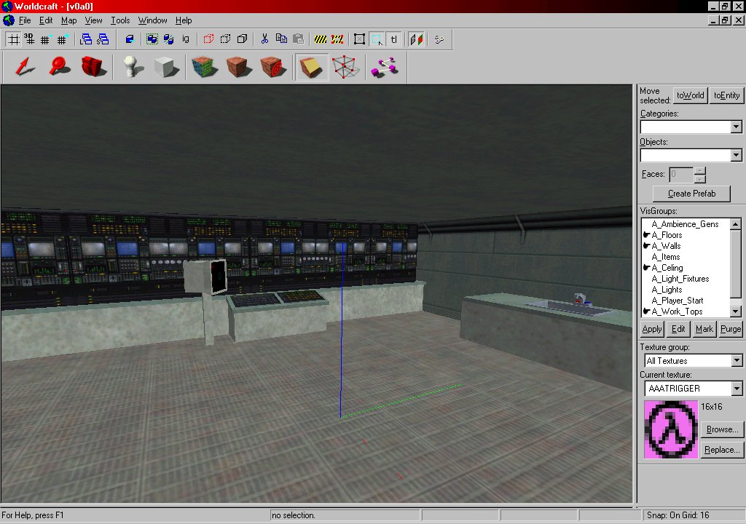Increase the Faces value with the up arrow
This screenshot has height=524, width=746.
[699, 170]
